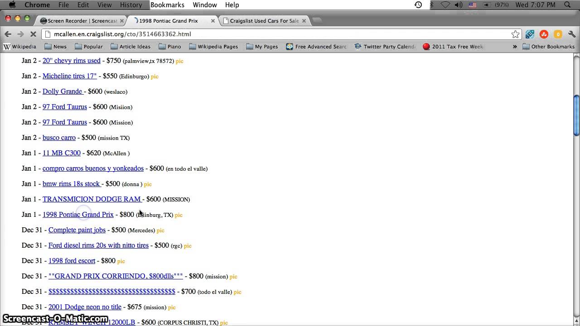
Task: Click the teal extension icon beside the star
Action: tap(530, 34)
